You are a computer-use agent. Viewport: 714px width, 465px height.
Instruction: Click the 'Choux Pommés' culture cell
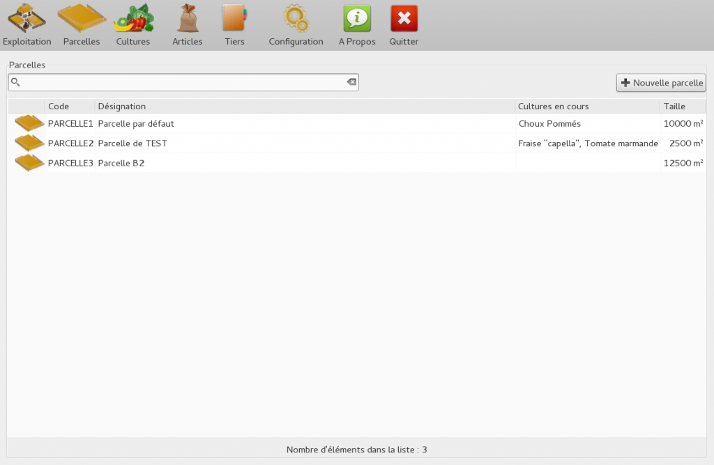point(549,124)
